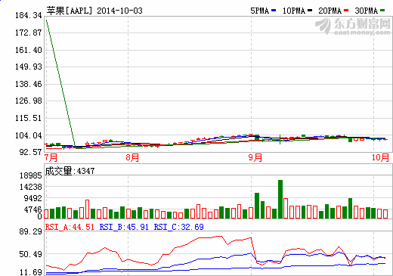Click the 184.34 price axis value
Screen dimensions: 393x276
tap(29, 15)
